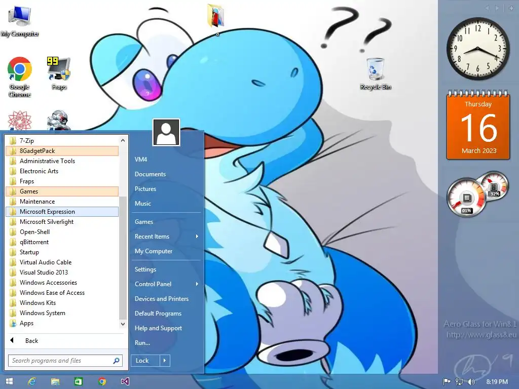
Task: Click the Action Center flag tray icon
Action: (447, 382)
